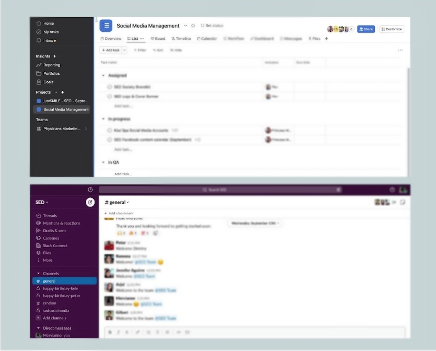Toggle italic formatting in Slack composer
This screenshot has width=436, height=351.
[x=118, y=332]
